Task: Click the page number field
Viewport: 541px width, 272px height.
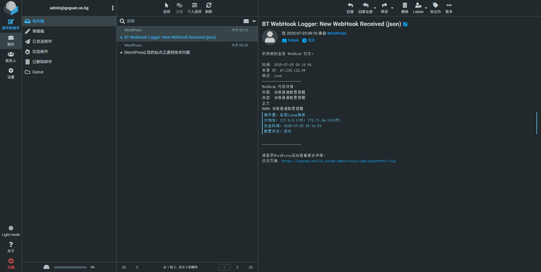Action: click(225, 267)
